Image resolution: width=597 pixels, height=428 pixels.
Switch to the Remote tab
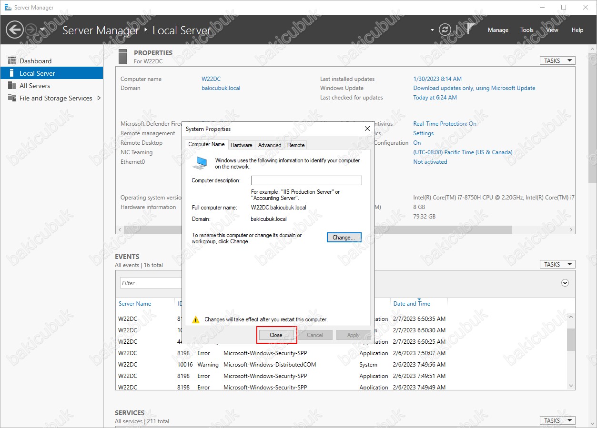296,145
